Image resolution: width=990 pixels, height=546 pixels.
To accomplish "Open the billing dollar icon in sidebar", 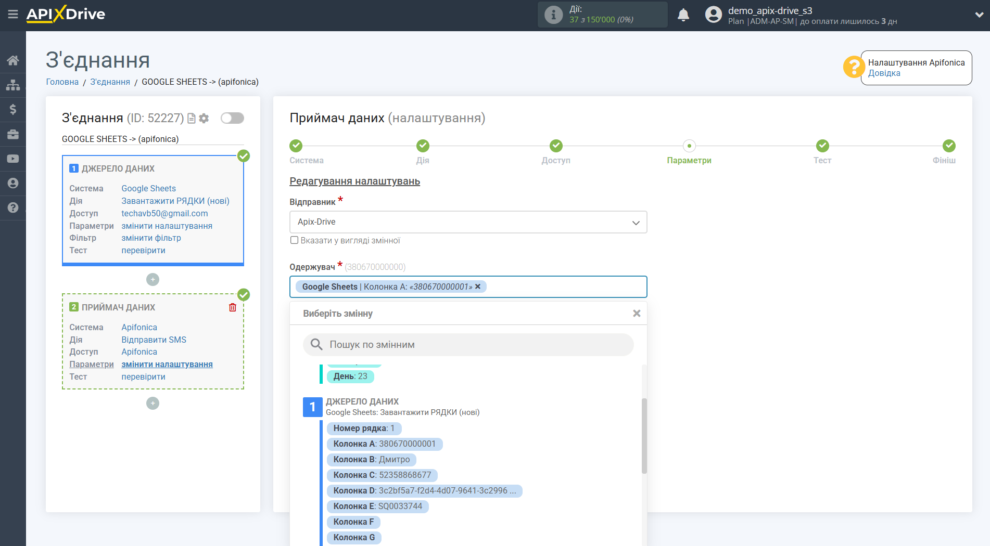I will coord(12,109).
